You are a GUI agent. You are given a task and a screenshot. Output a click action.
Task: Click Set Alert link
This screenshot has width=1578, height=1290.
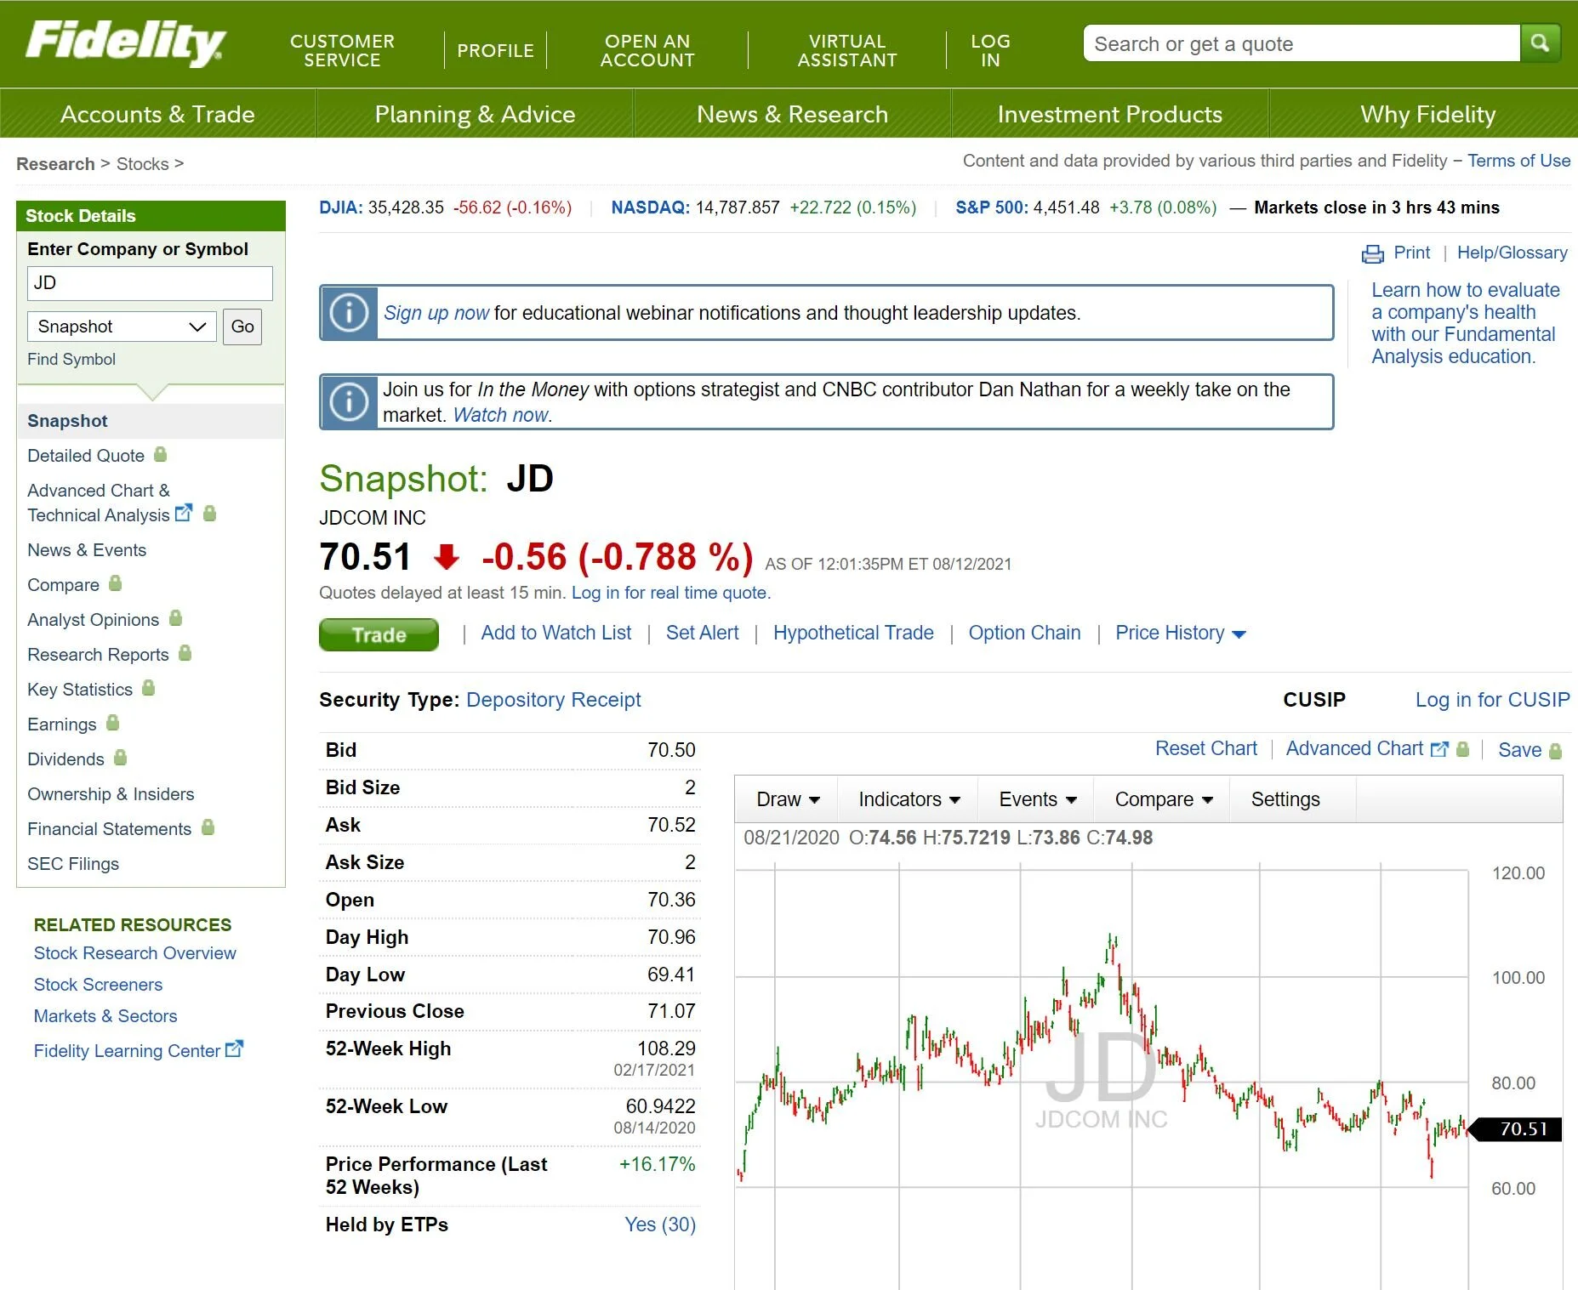[x=702, y=633]
